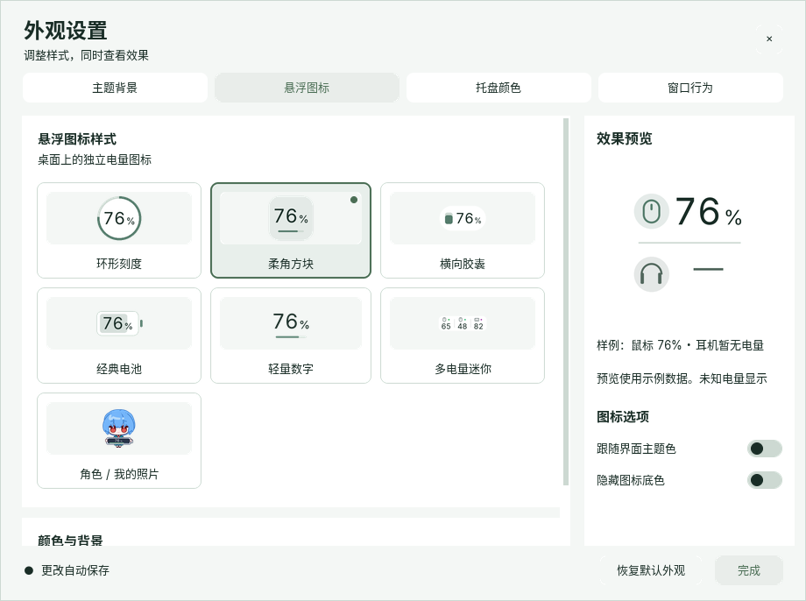The height and width of the screenshot is (601, 806).
Task: Select the 柔角方块 icon style card
Action: (291, 230)
